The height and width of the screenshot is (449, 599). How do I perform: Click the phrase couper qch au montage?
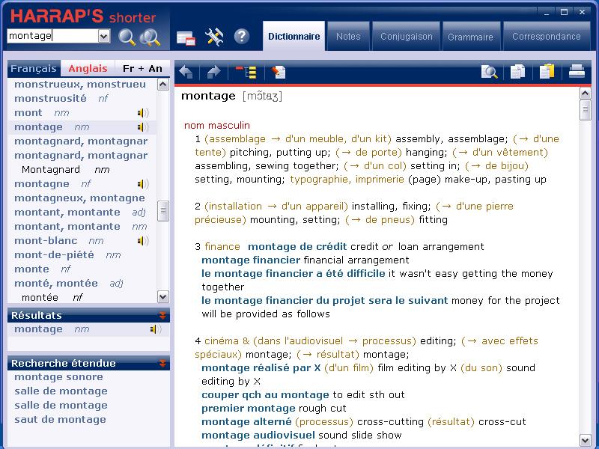tap(265, 394)
